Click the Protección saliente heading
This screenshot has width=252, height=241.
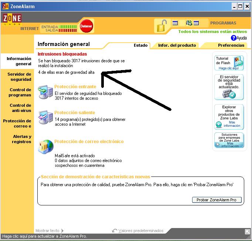(x=75, y=113)
